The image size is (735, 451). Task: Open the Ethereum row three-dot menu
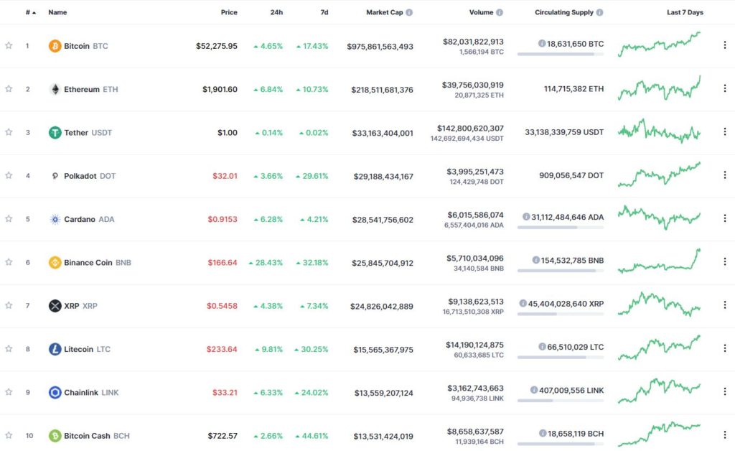(725, 88)
